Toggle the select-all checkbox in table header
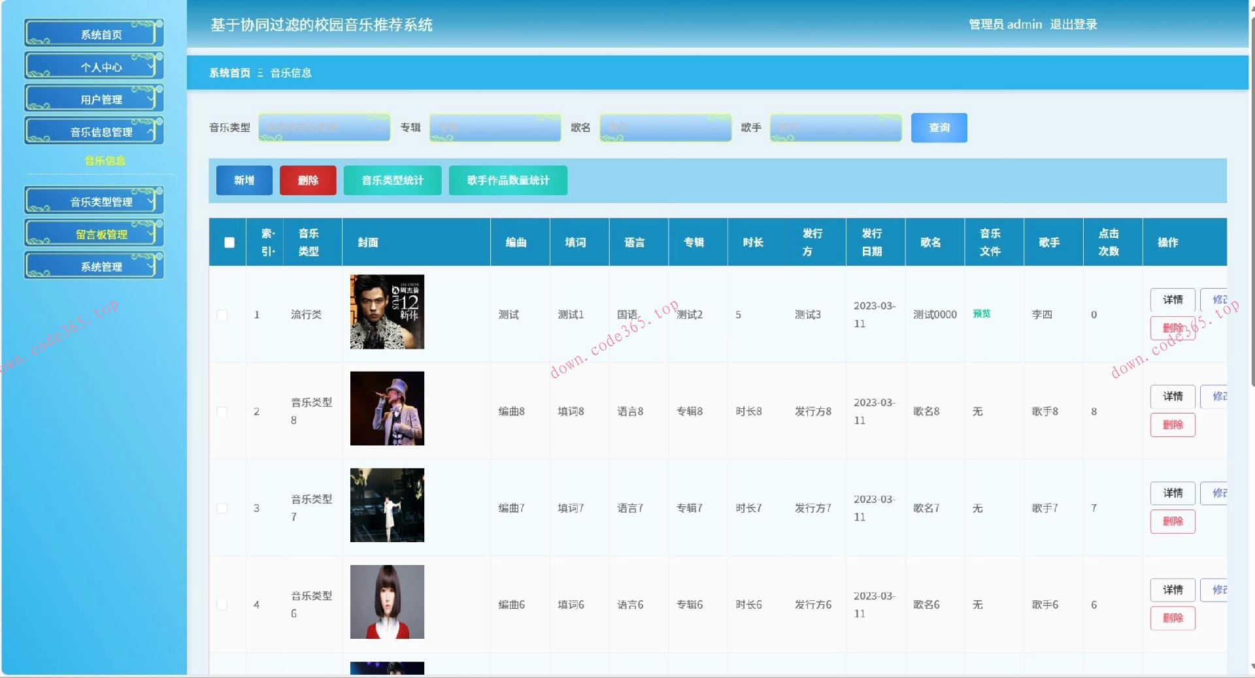 (x=229, y=242)
